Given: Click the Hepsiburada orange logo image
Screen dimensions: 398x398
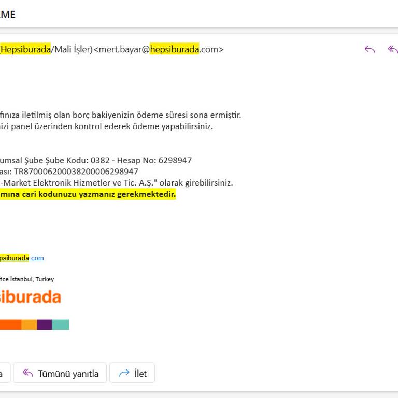Looking at the screenshot, I should pyautogui.click(x=31, y=297).
